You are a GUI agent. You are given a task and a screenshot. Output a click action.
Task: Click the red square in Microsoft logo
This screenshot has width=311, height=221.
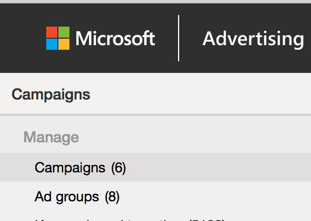[52, 32]
